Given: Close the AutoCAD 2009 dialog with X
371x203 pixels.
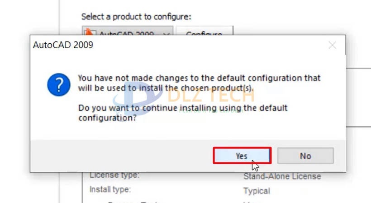Looking at the screenshot, I should tap(333, 45).
